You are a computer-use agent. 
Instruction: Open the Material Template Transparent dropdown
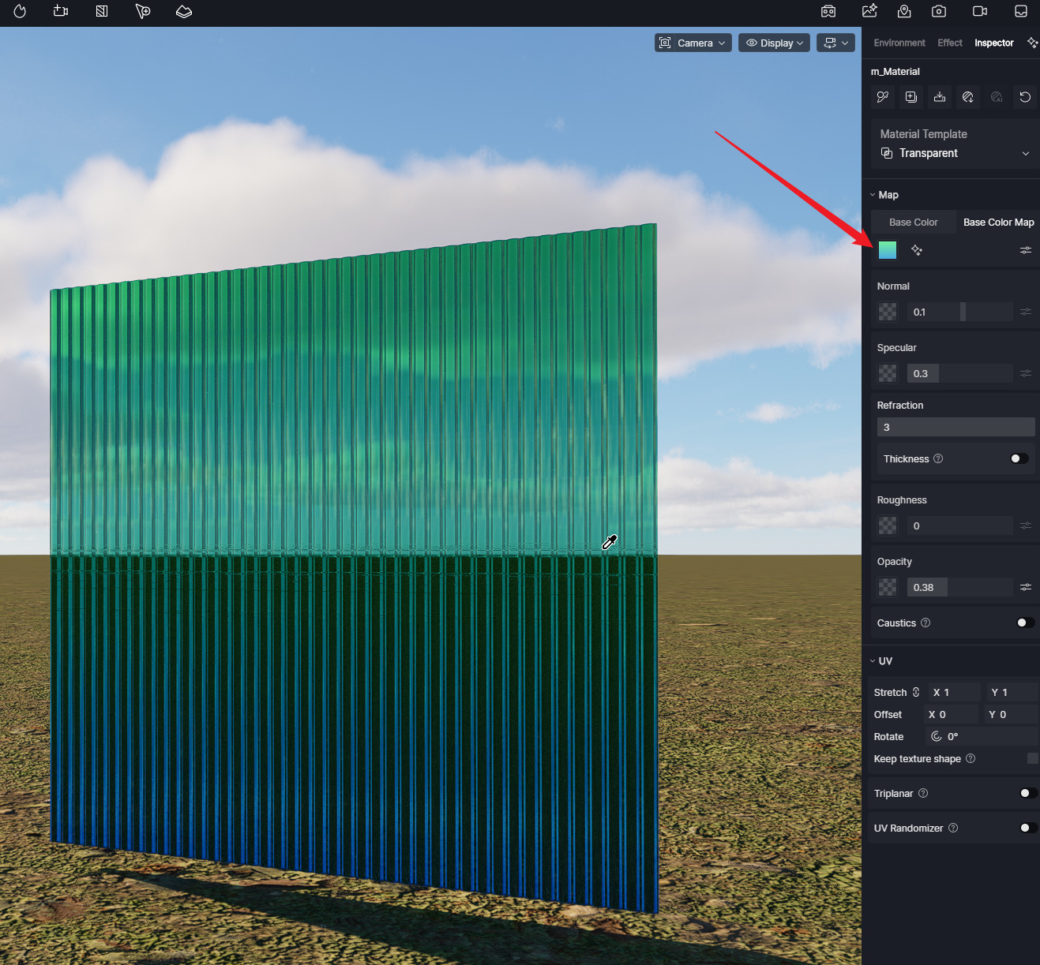coord(955,153)
